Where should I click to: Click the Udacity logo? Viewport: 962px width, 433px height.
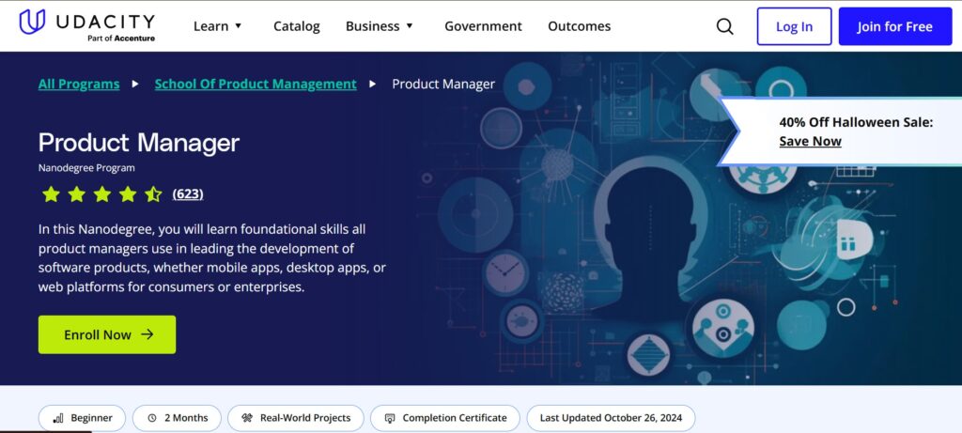tap(86, 25)
